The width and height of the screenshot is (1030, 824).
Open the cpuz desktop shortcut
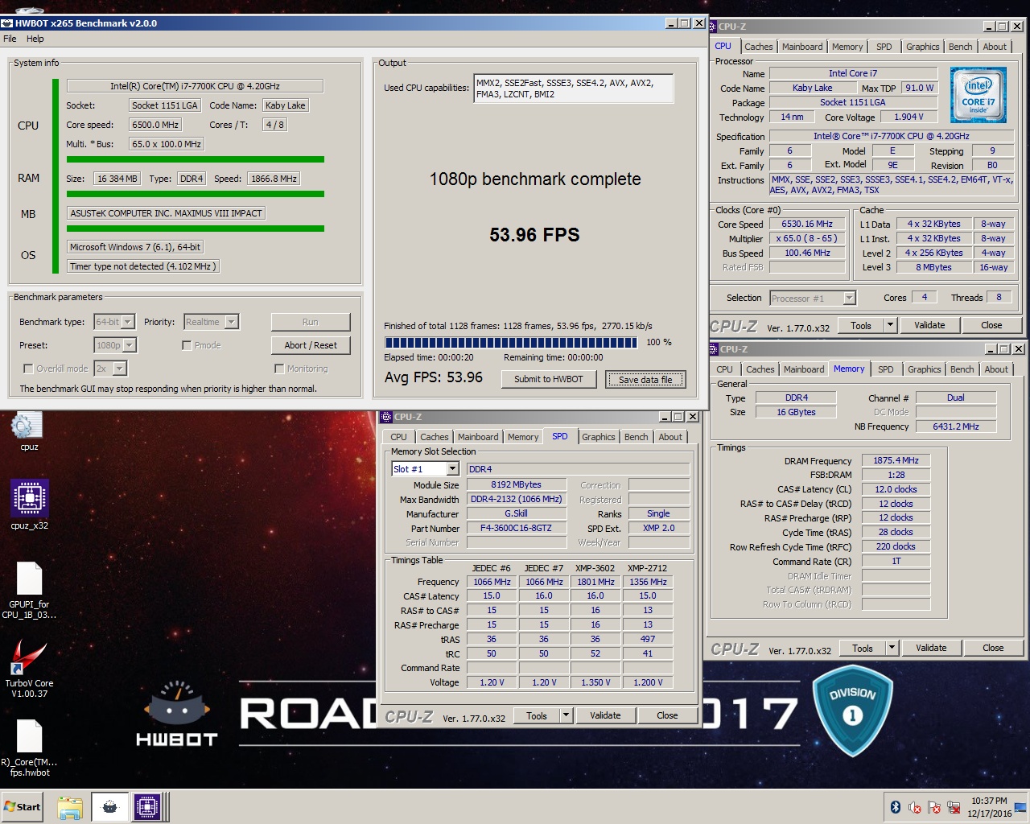[28, 431]
